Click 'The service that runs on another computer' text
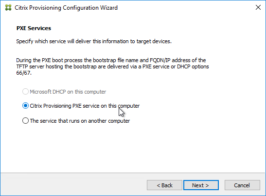 [x=80, y=121]
